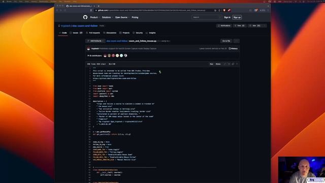Click the browser reload icon

tap(65, 10)
